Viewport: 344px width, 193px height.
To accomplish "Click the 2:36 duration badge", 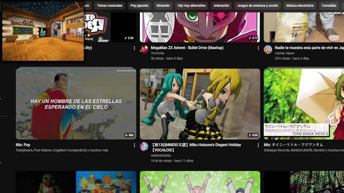I will coord(129,38).
